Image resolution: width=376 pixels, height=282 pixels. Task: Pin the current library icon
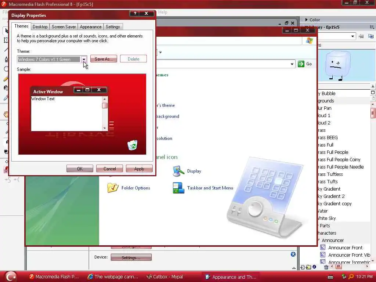click(361, 36)
